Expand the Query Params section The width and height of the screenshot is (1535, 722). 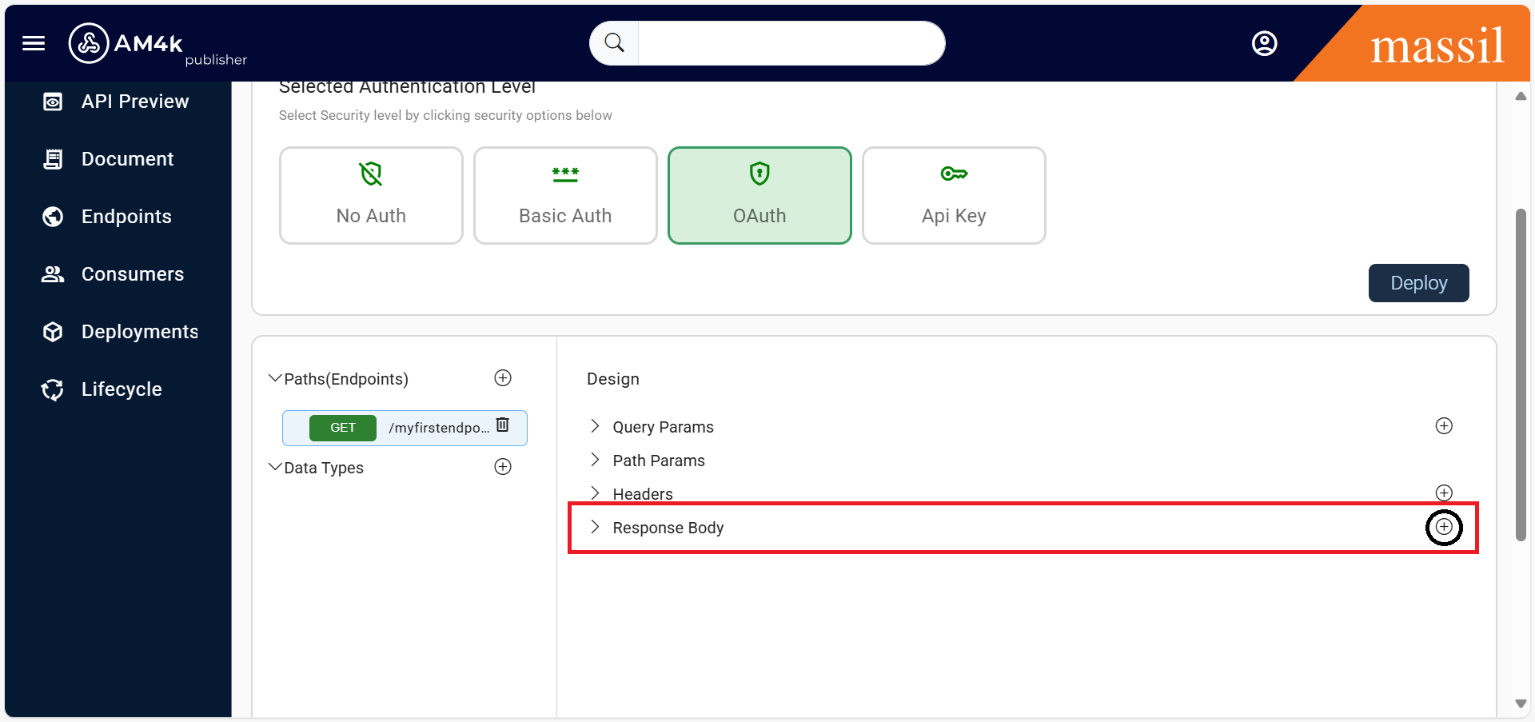point(595,426)
